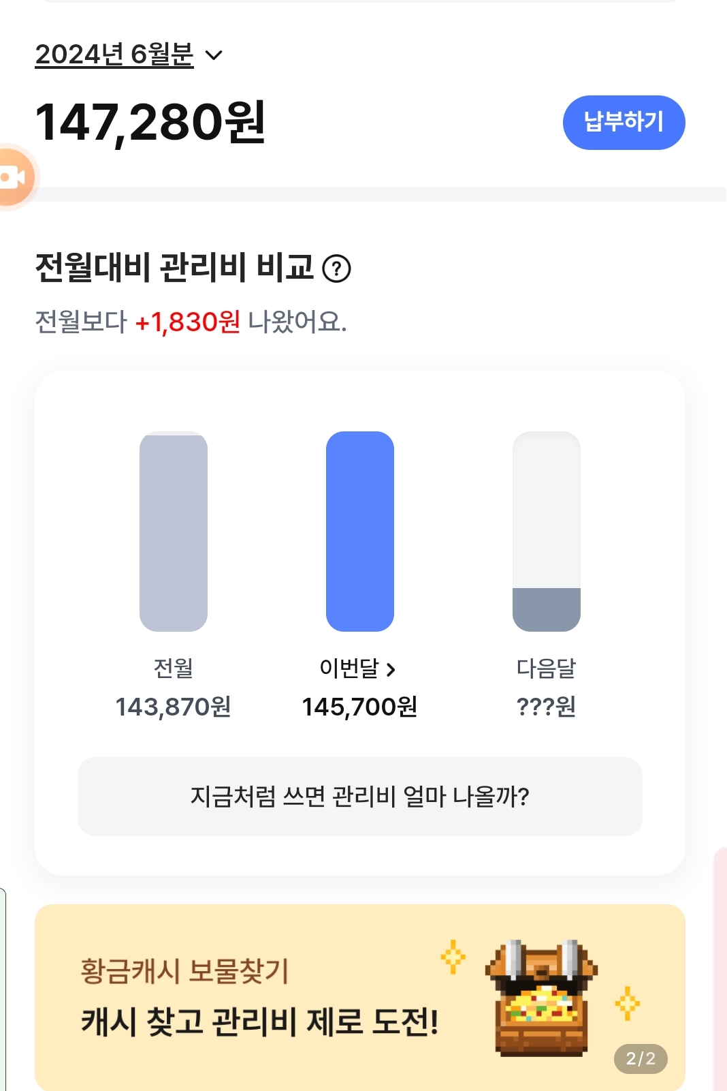Select the blue 이번달 bar

[x=359, y=531]
